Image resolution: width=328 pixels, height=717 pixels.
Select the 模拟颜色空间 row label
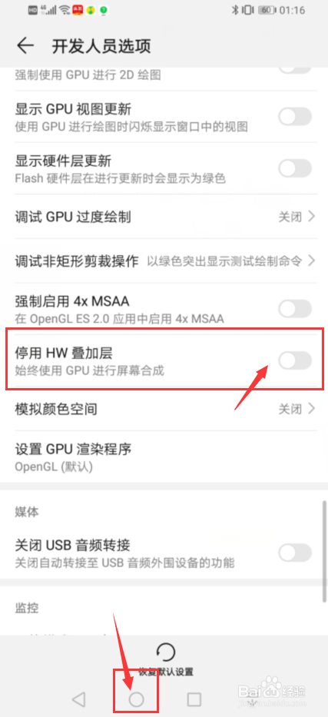coord(56,409)
